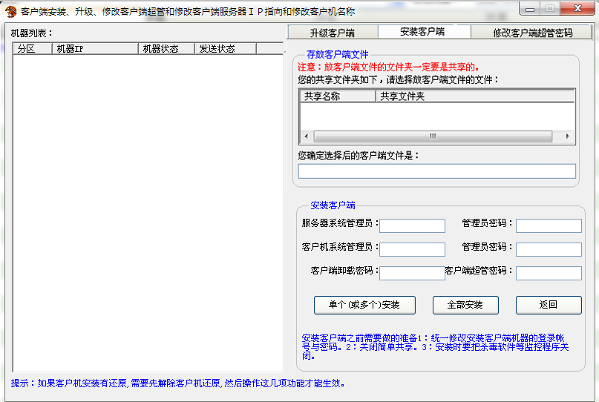This screenshot has height=402, width=599.
Task: Click the 发送状态 column header
Action: 226,49
